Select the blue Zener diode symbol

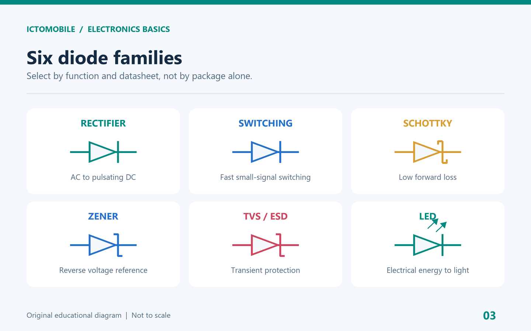[103, 245]
